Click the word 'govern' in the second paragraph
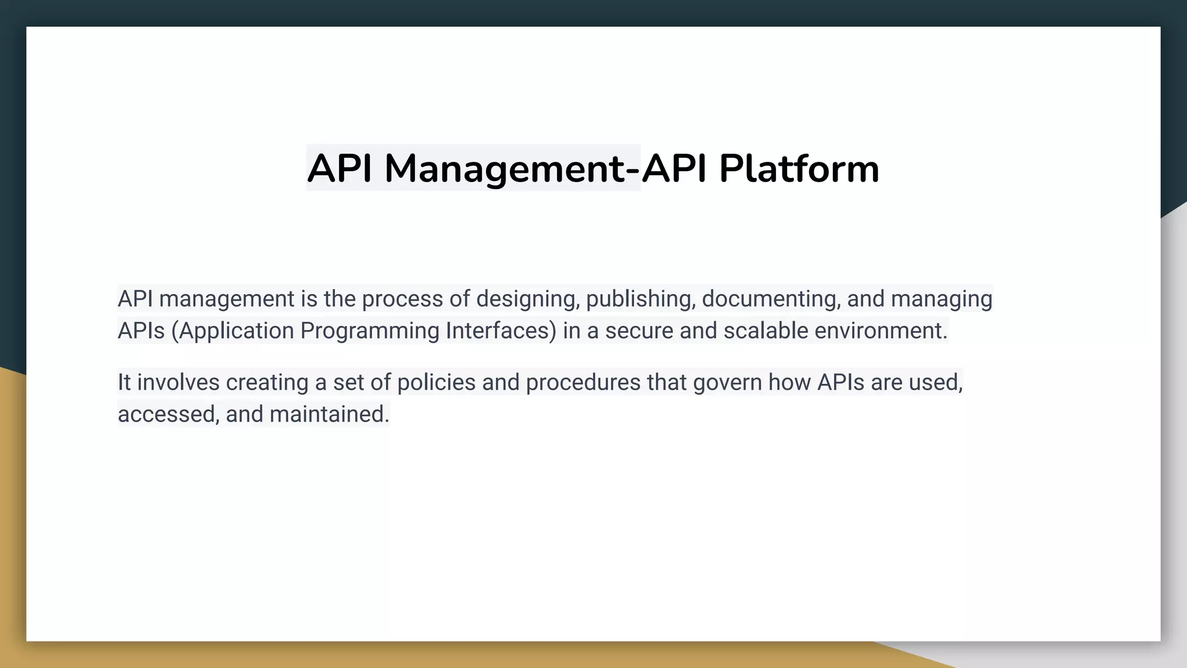The image size is (1187, 668). coord(727,383)
